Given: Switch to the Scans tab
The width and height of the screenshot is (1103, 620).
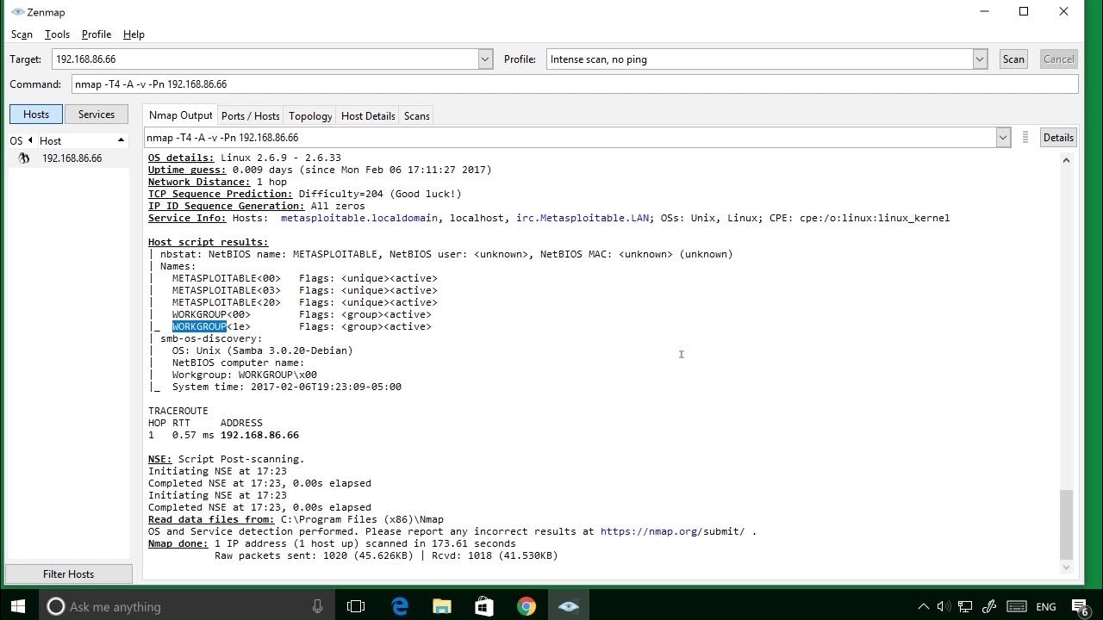Looking at the screenshot, I should (x=416, y=116).
